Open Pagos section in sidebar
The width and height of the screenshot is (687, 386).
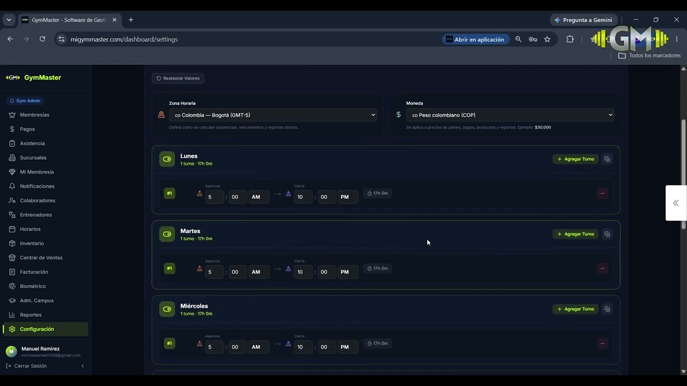[27, 129]
